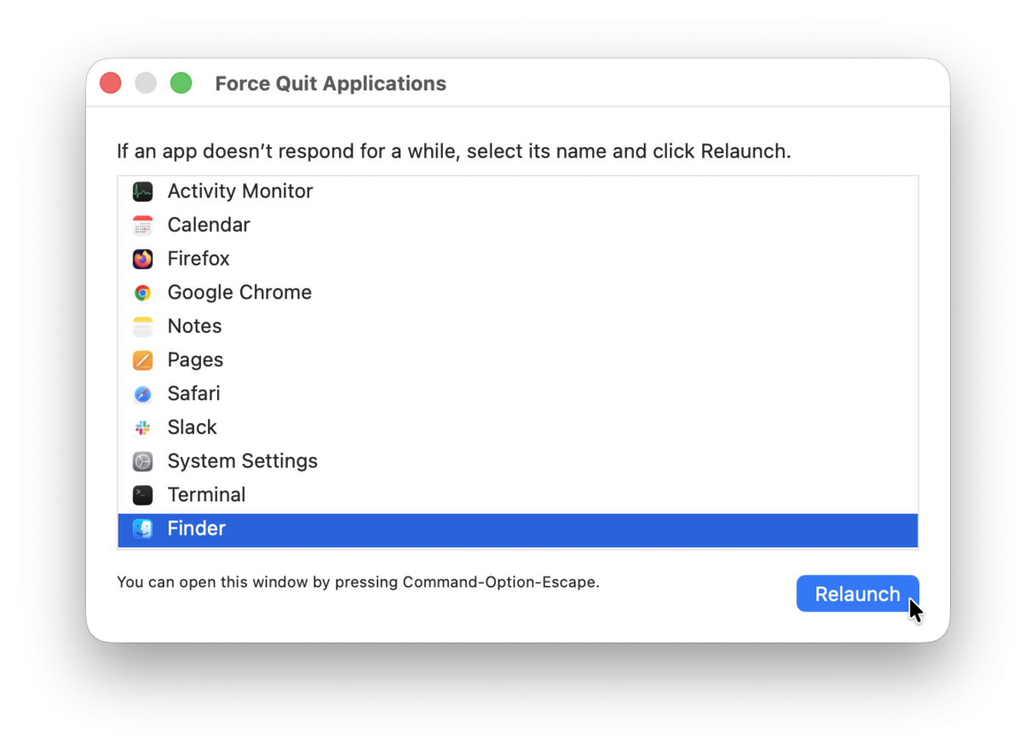Click the System Settings gear icon
Image resolution: width=1036 pixels, height=756 pixels.
(x=142, y=461)
